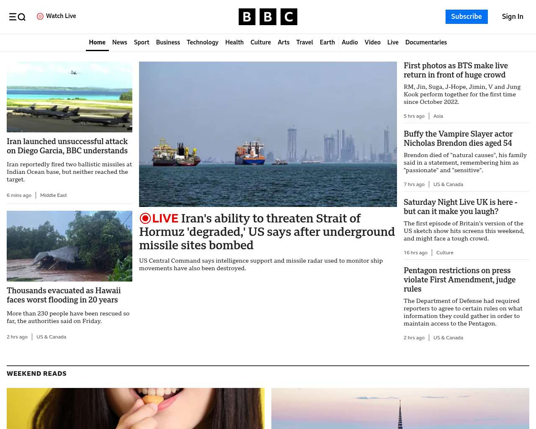Click the Middle East category tag
Image resolution: width=536 pixels, height=429 pixels.
[54, 195]
